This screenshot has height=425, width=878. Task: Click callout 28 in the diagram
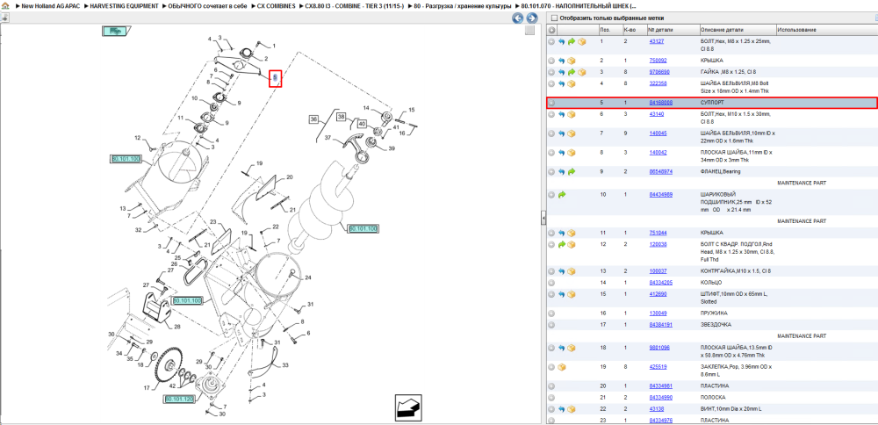click(x=177, y=327)
